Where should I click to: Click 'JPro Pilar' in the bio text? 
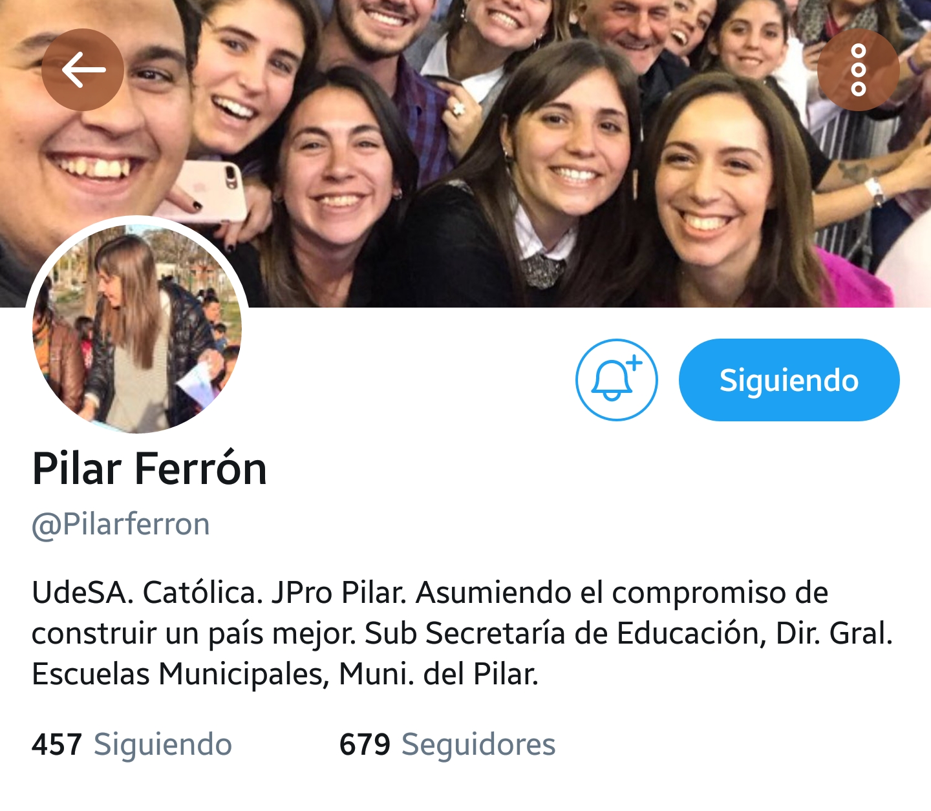[x=338, y=593]
